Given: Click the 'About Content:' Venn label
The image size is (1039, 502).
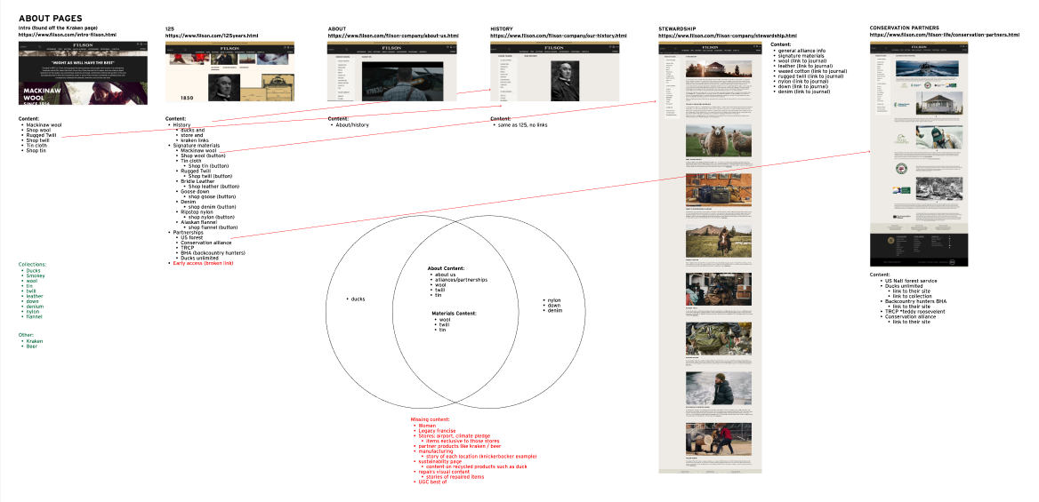Looking at the screenshot, I should pos(446,268).
